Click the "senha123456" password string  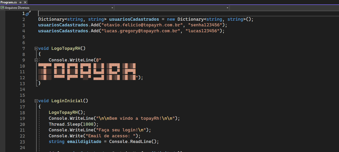point(205,25)
